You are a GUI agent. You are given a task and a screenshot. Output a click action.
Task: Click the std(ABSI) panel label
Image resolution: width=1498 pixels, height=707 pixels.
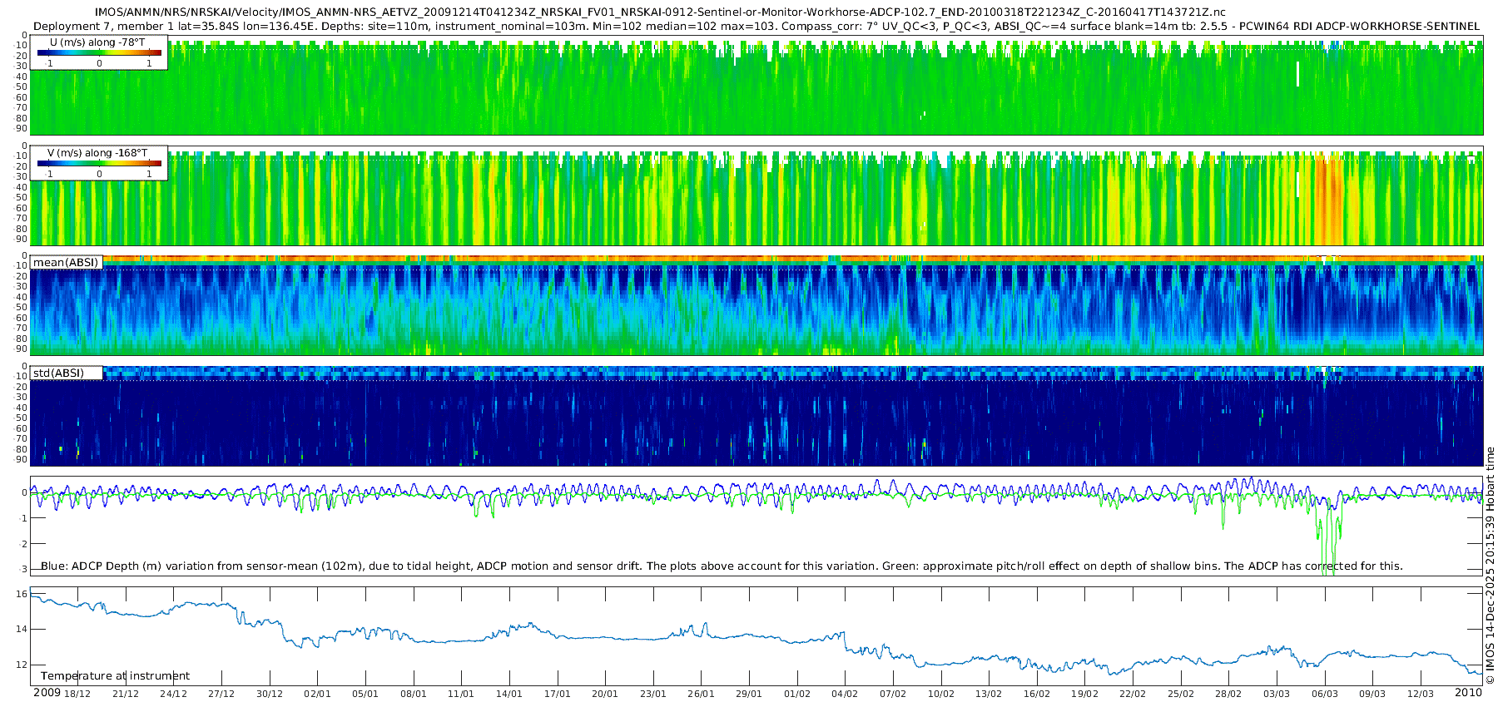59,373
